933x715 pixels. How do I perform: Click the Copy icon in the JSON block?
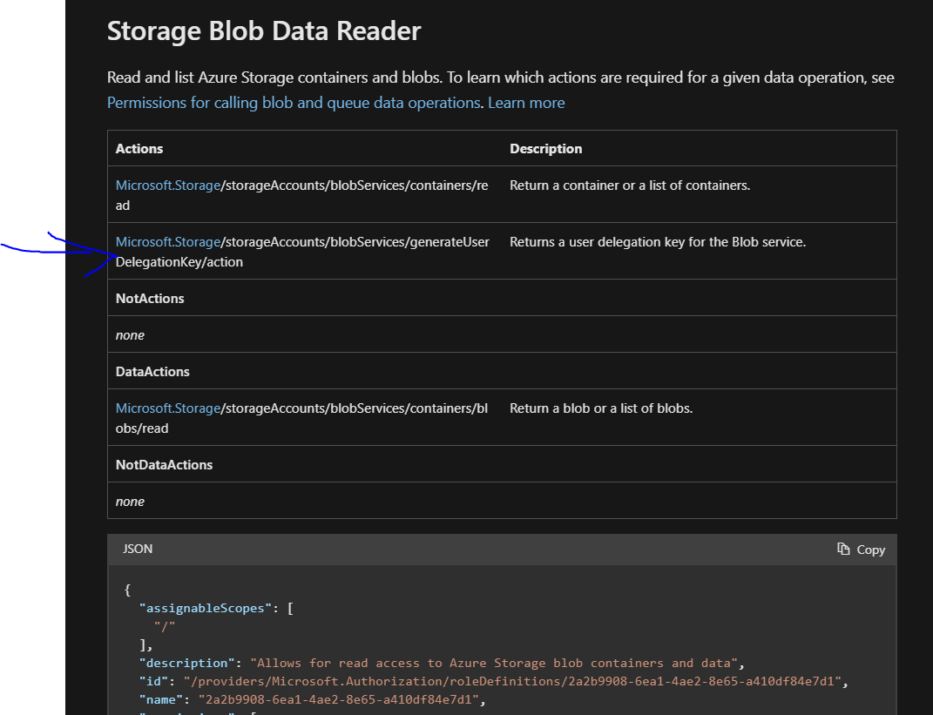point(843,550)
